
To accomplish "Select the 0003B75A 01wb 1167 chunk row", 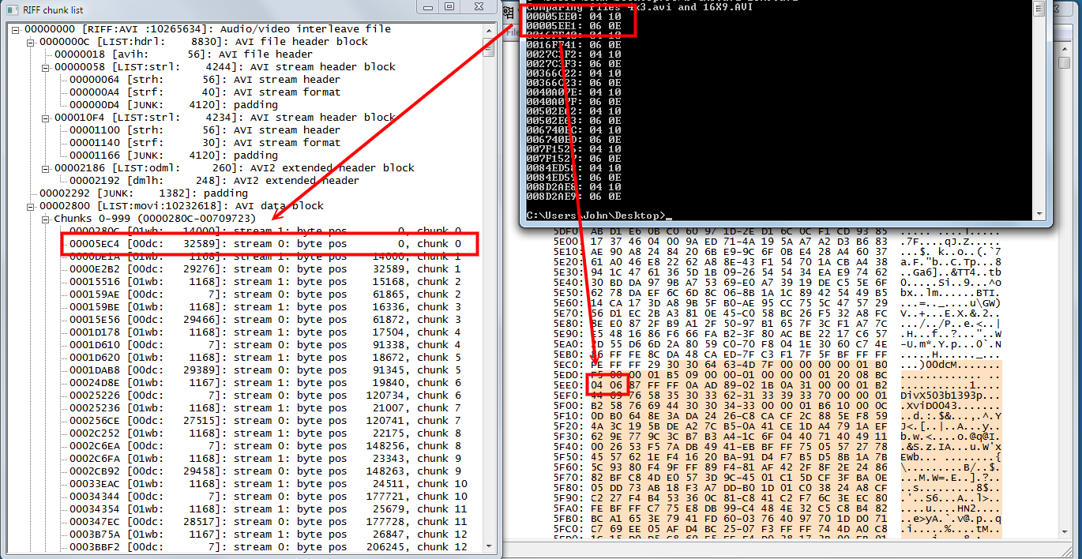I will click(269, 535).
